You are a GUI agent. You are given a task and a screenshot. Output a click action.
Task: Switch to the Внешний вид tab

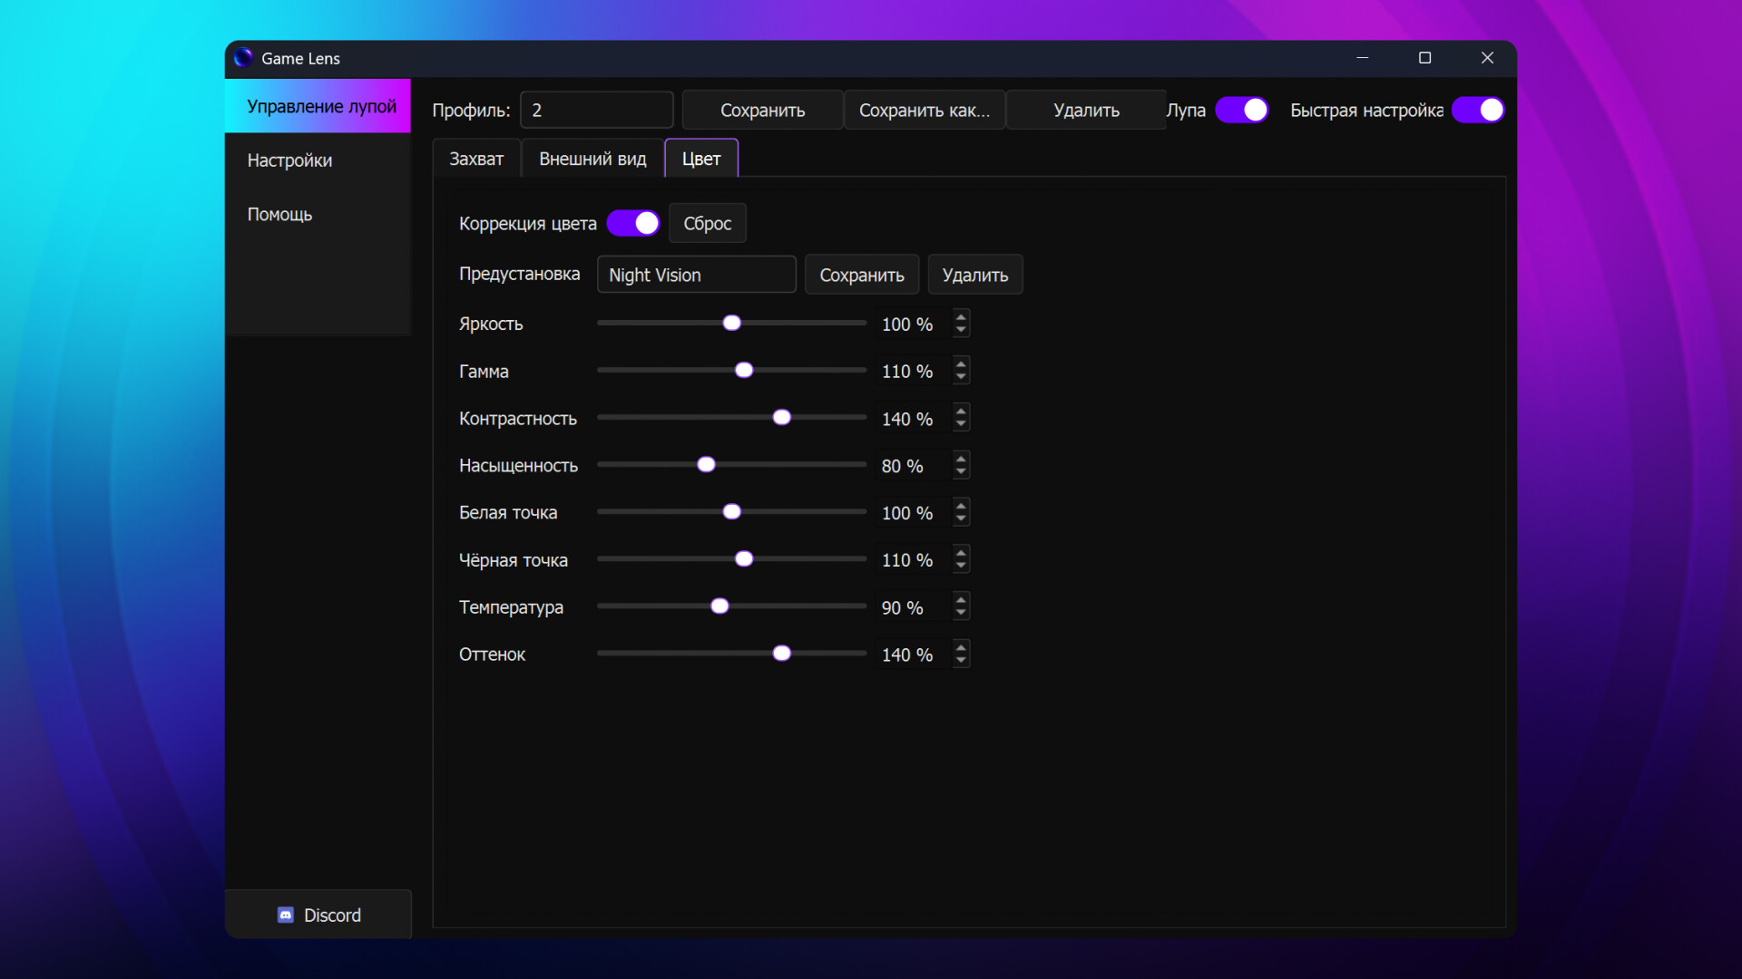tap(592, 158)
